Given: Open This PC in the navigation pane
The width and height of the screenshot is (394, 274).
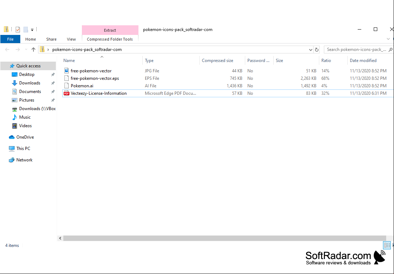Looking at the screenshot, I should tap(23, 149).
